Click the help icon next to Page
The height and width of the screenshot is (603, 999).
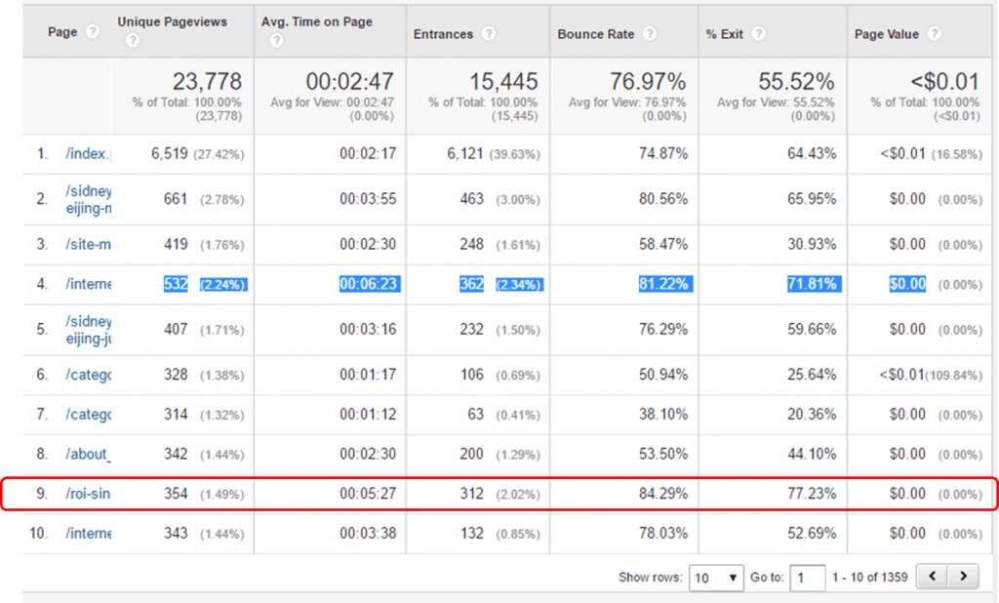(x=93, y=31)
